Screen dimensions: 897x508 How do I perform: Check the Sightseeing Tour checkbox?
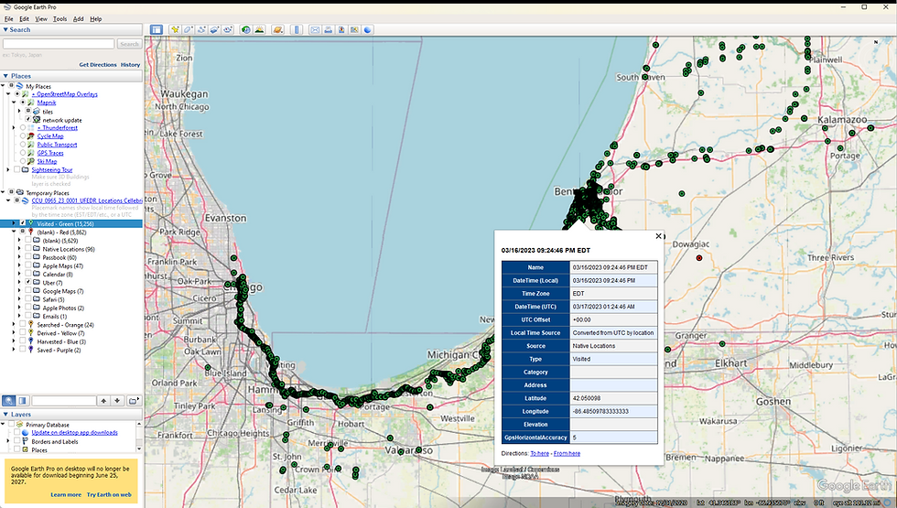[17, 169]
